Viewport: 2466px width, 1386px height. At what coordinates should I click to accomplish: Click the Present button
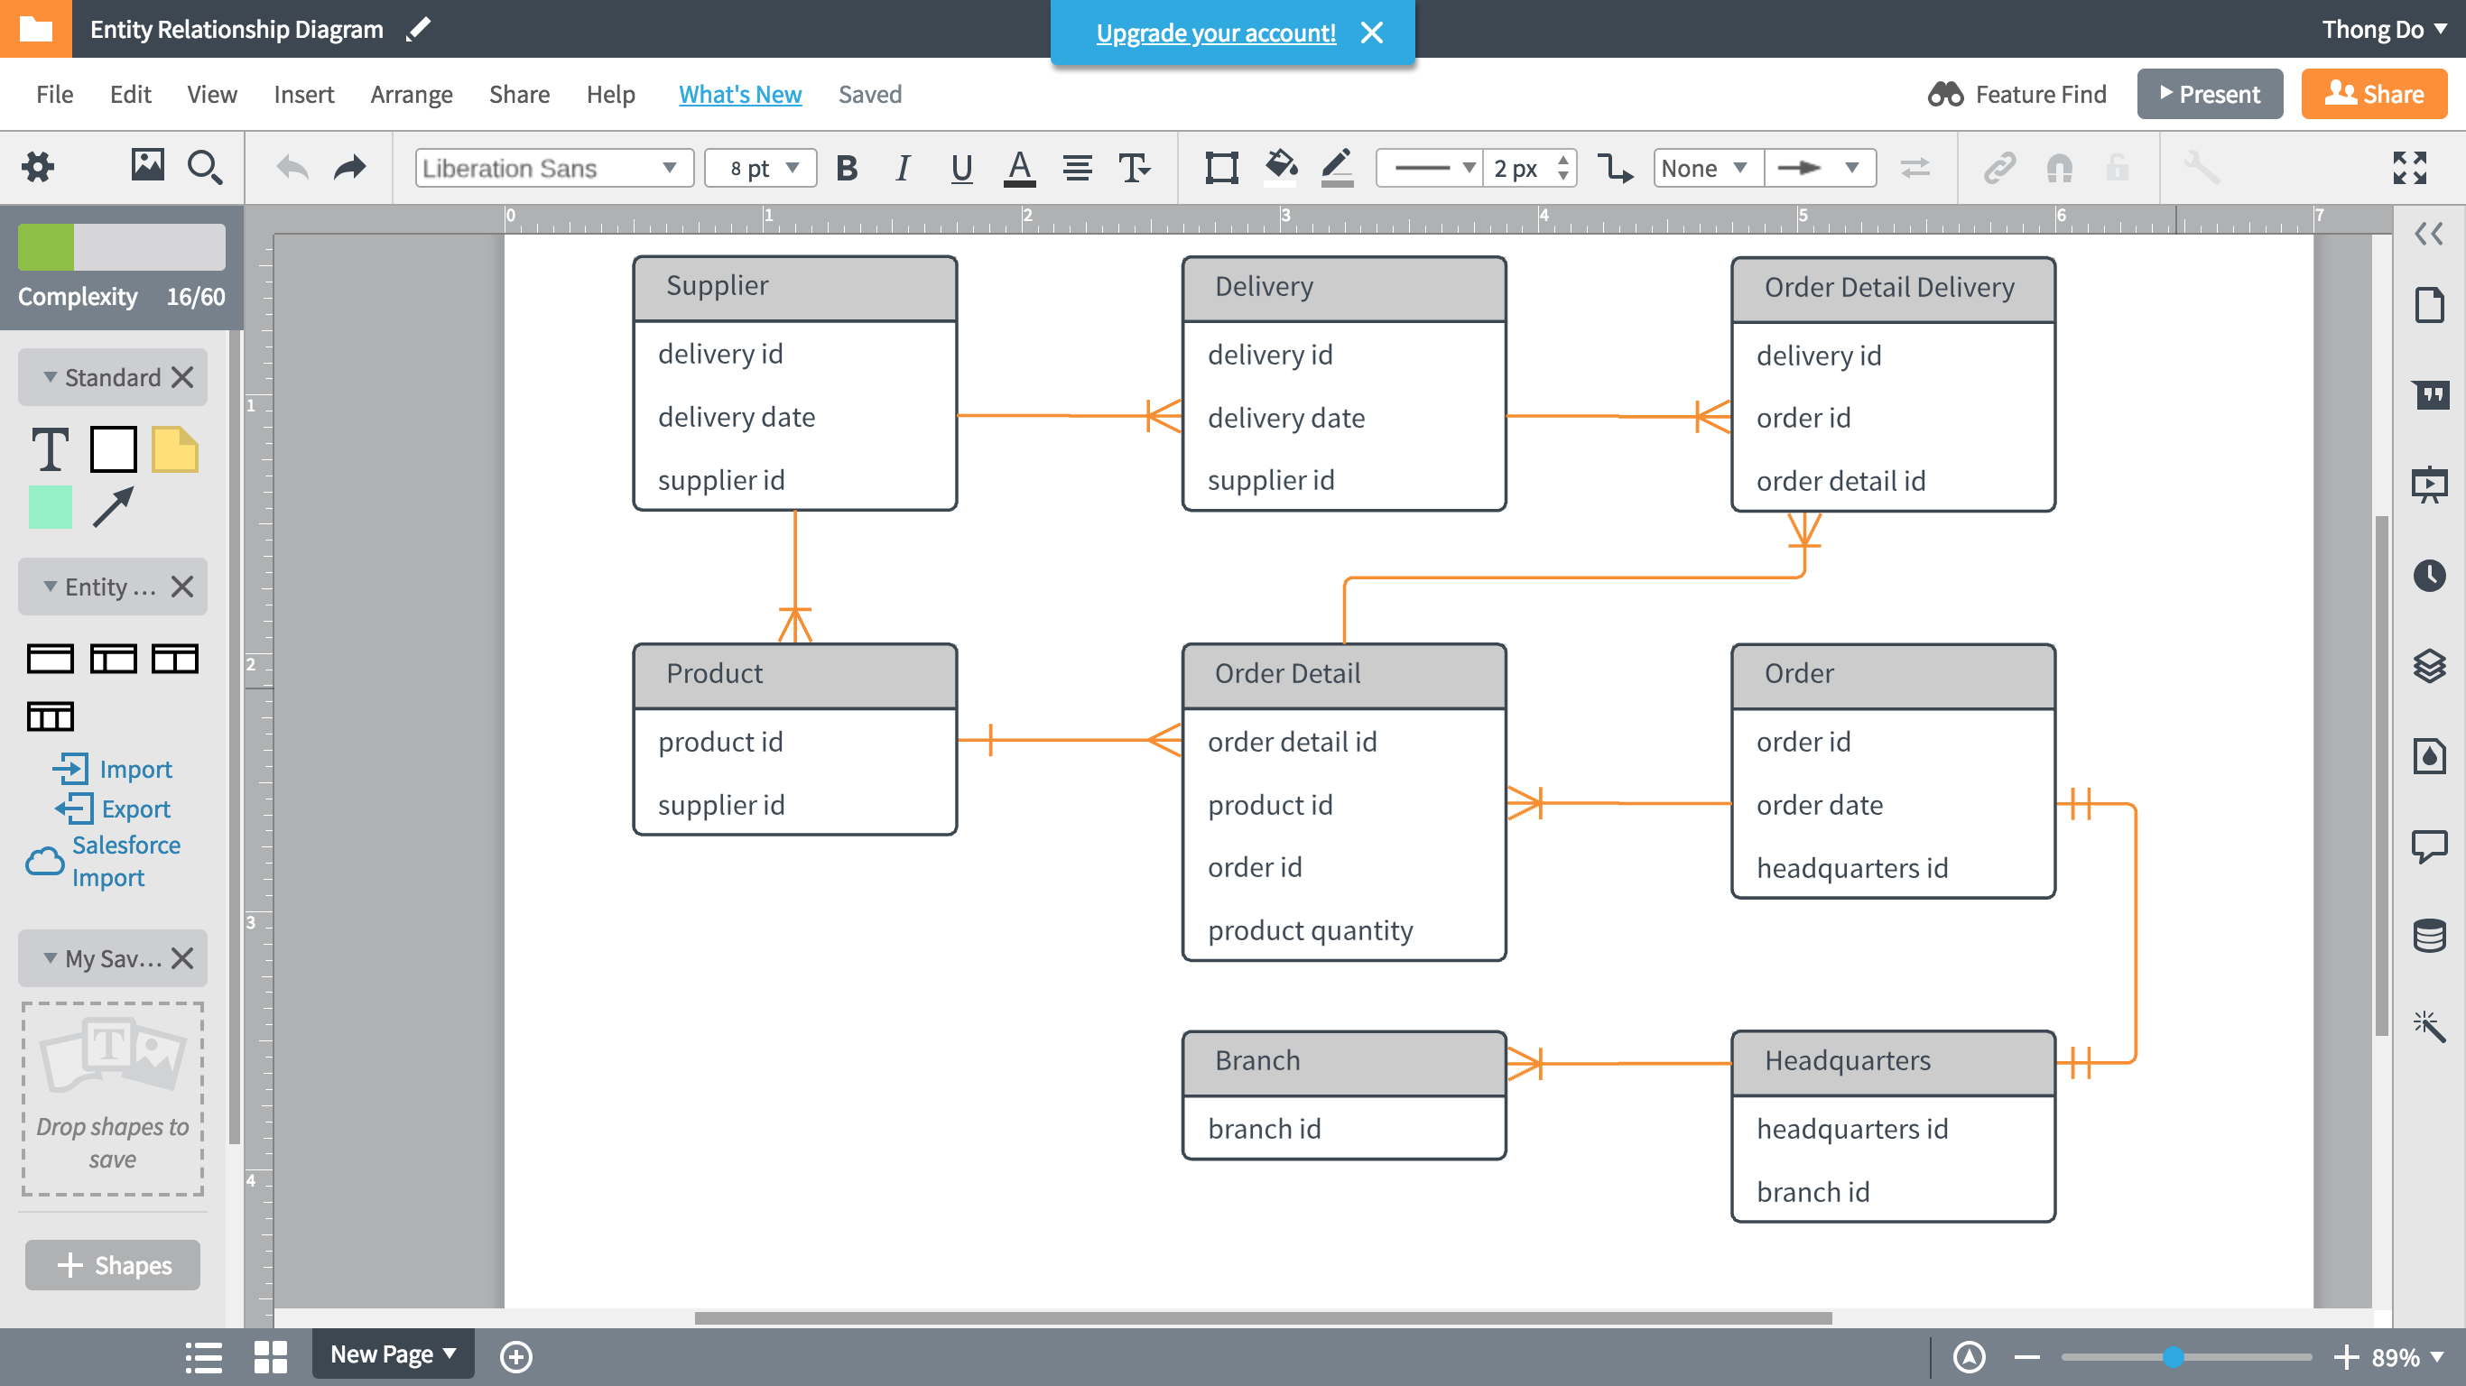[2207, 93]
